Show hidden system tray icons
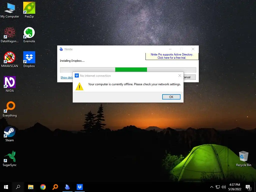The image size is (256, 192). pyautogui.click(x=211, y=187)
